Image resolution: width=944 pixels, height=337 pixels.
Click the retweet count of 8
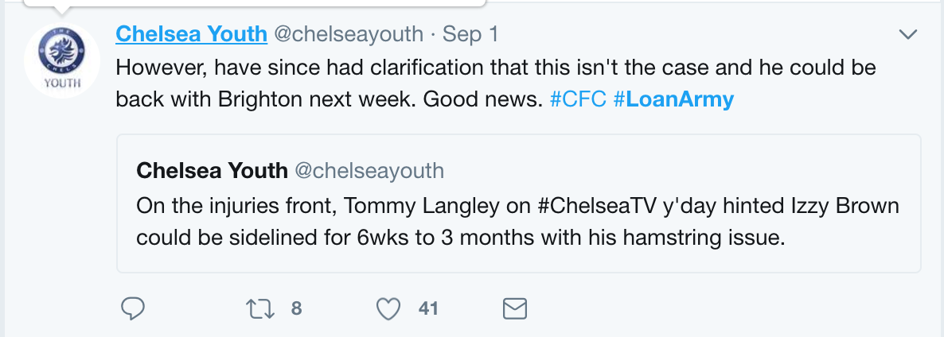coord(296,308)
